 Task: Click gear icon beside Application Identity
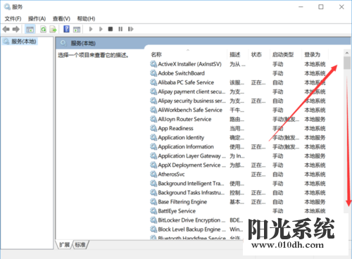(153, 137)
